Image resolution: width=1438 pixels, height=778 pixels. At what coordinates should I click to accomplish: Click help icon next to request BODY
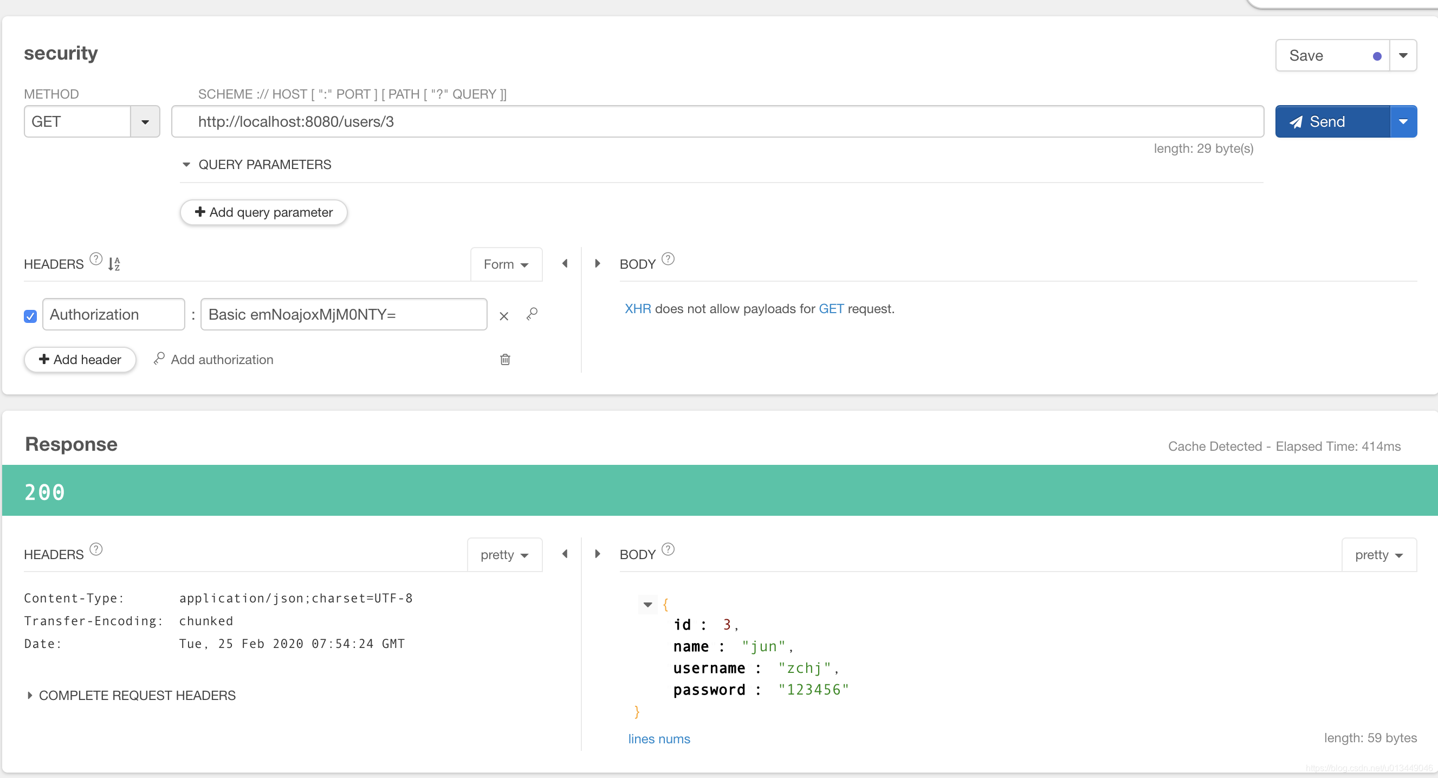pos(668,259)
